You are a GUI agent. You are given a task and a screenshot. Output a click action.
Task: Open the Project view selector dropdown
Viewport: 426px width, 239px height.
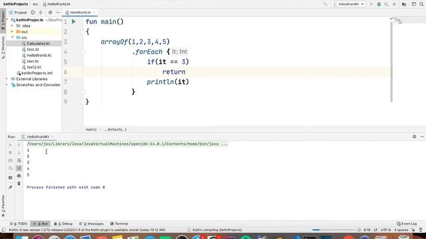point(18,13)
